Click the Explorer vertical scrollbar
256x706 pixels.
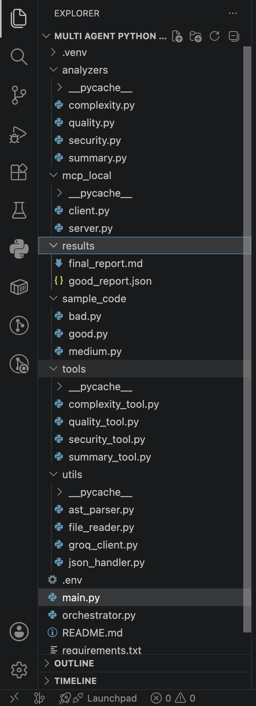[247, 340]
